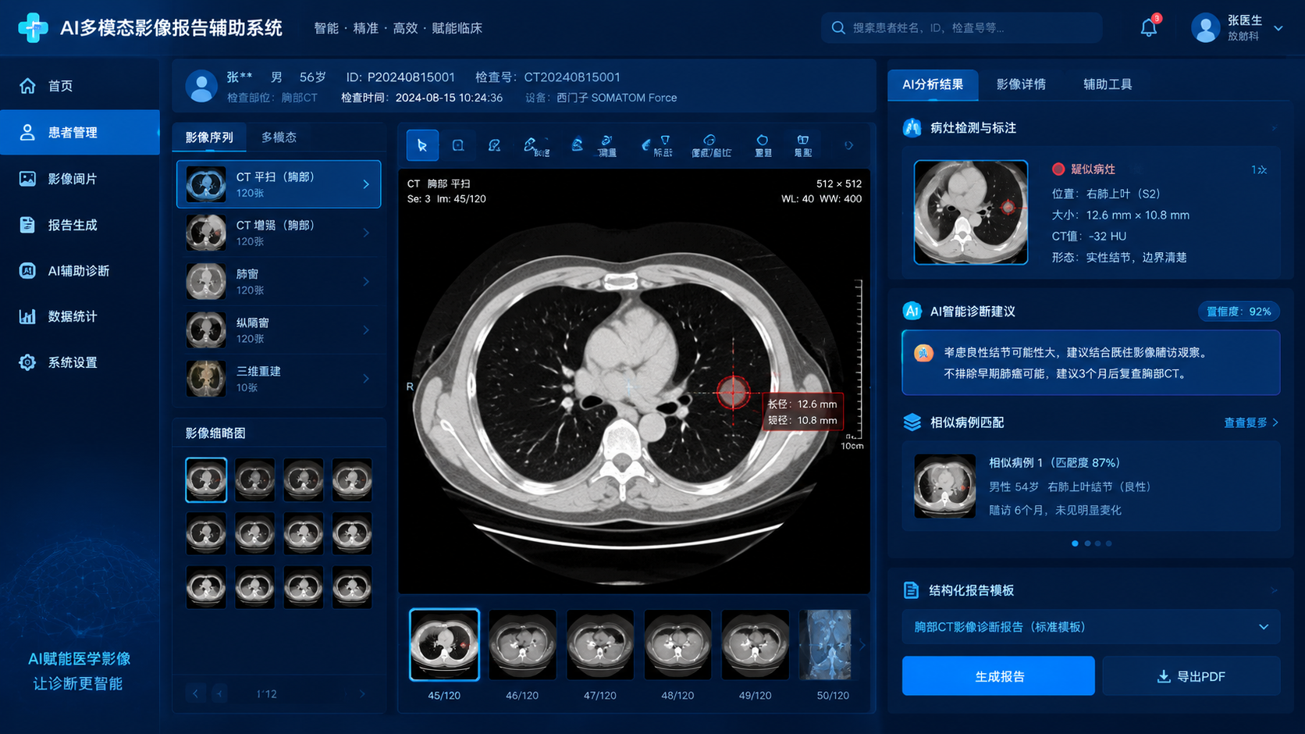The image size is (1305, 734).
Task: Select the 48/120 slice thumbnail
Action: click(677, 645)
